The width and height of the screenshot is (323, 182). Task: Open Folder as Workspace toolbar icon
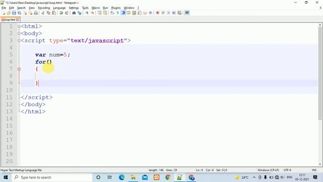point(145,13)
